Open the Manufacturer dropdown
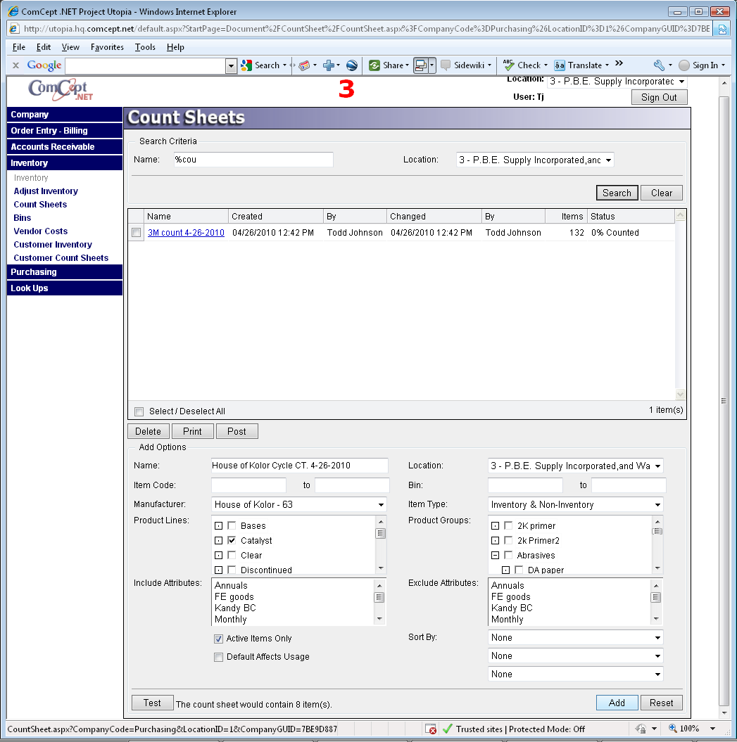The image size is (737, 742). [x=381, y=505]
